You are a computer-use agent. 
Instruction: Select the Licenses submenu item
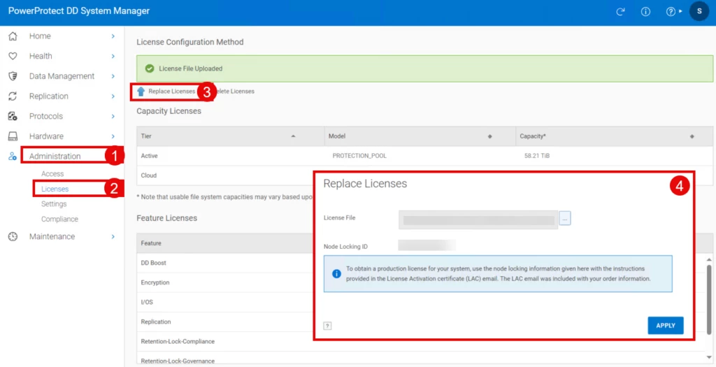(55, 189)
